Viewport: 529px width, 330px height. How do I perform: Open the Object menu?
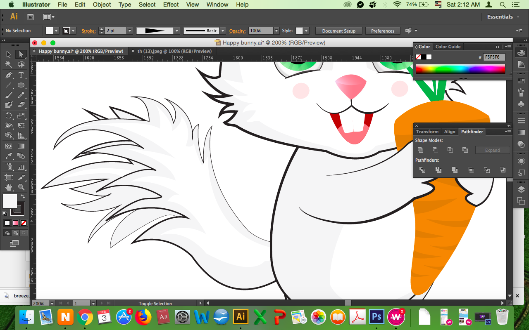[x=102, y=5]
